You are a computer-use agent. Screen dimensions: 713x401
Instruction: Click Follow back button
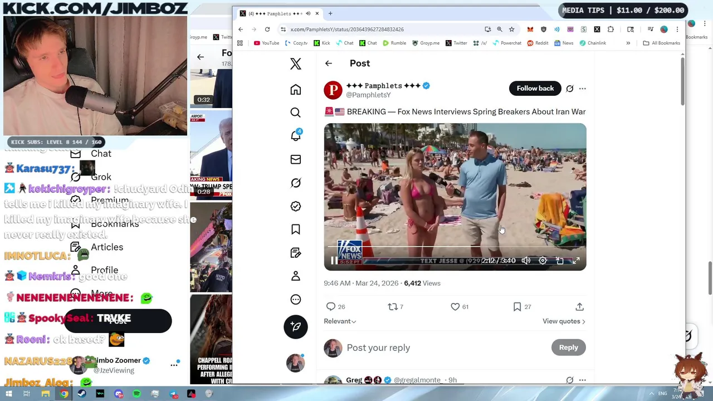coord(535,89)
